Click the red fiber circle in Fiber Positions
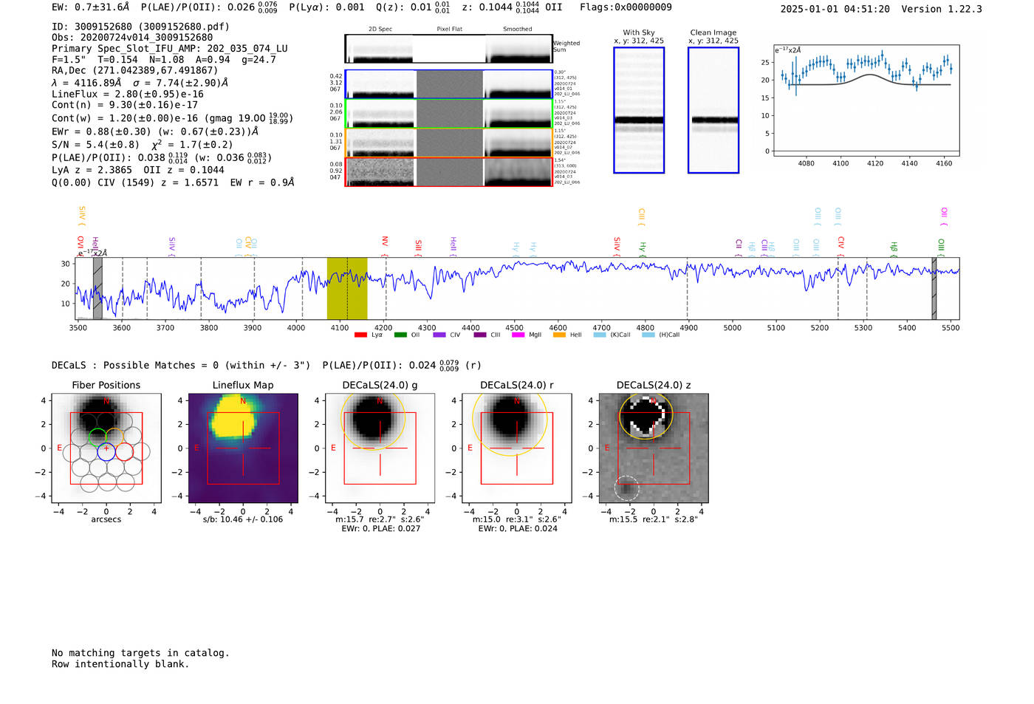 pyautogui.click(x=124, y=451)
